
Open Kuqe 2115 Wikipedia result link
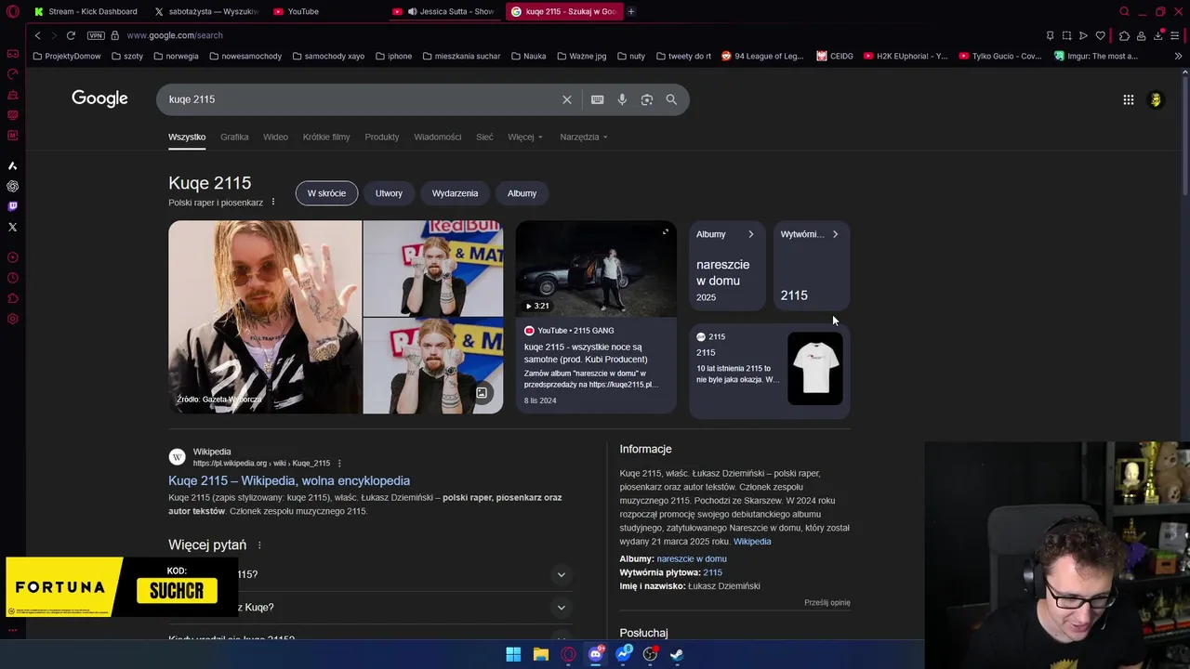coord(289,480)
